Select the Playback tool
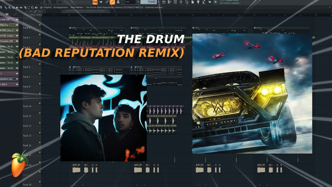Screen dimensions: 332x187 [36, 8]
